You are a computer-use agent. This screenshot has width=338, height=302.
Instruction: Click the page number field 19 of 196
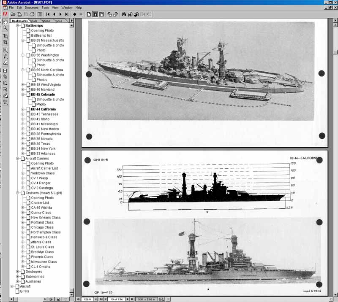click(116, 299)
